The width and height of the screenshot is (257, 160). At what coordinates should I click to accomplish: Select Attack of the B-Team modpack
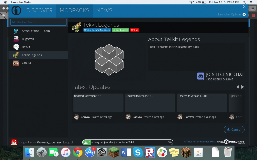click(38, 31)
